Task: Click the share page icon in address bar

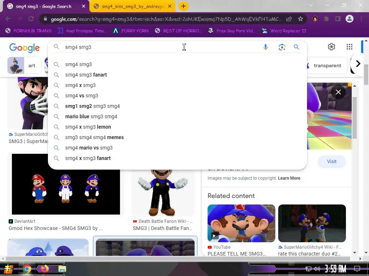Action: click(x=289, y=19)
